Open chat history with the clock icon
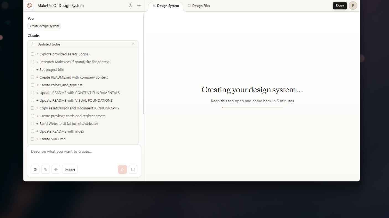Image resolution: width=389 pixels, height=218 pixels. (131, 6)
